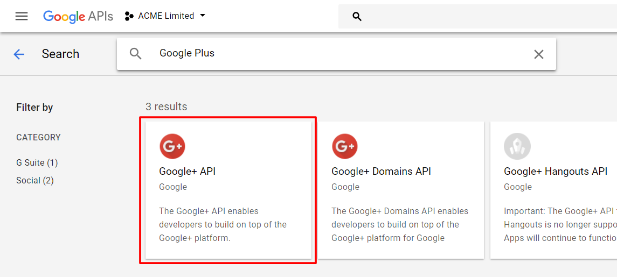Click the Hangouts API Important notice text
The height and width of the screenshot is (277, 617).
(x=560, y=224)
